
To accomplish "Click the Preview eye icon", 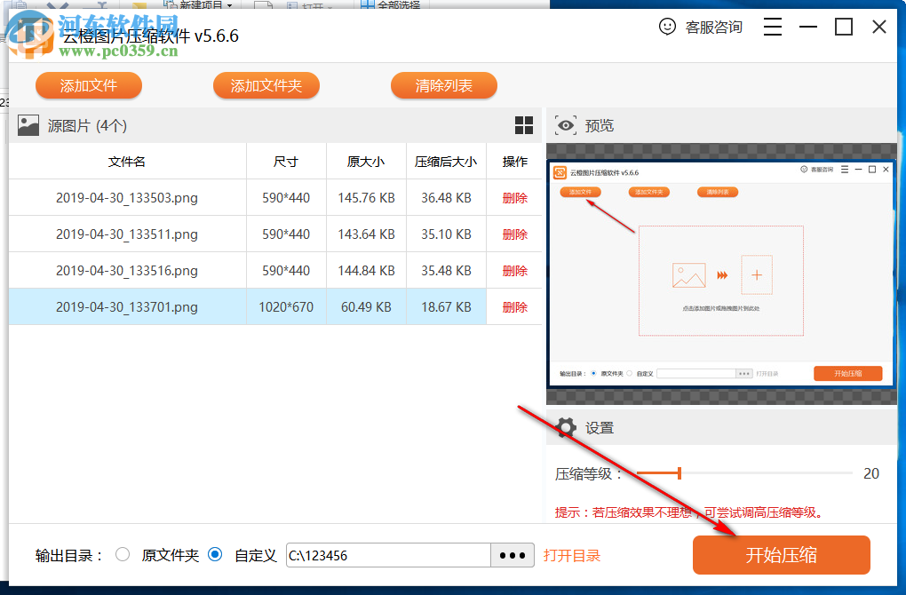I will 566,125.
